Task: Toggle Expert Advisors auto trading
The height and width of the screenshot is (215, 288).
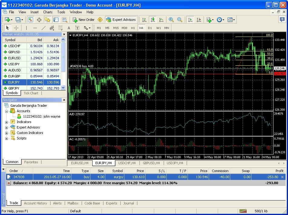Action: pyautogui.click(x=121, y=20)
